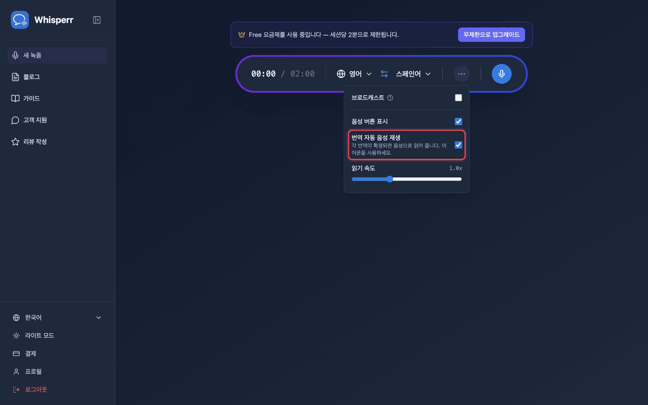Uncheck the 음성 버튼 표시 checkbox
Viewport: 648px width, 405px height.
click(458, 122)
